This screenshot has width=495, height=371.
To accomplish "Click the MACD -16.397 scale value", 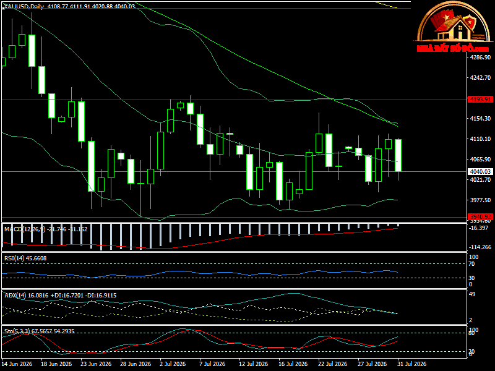I will (x=479, y=228).
